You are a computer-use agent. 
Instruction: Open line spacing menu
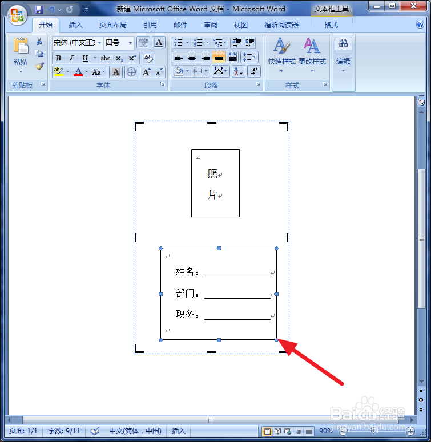(249, 57)
